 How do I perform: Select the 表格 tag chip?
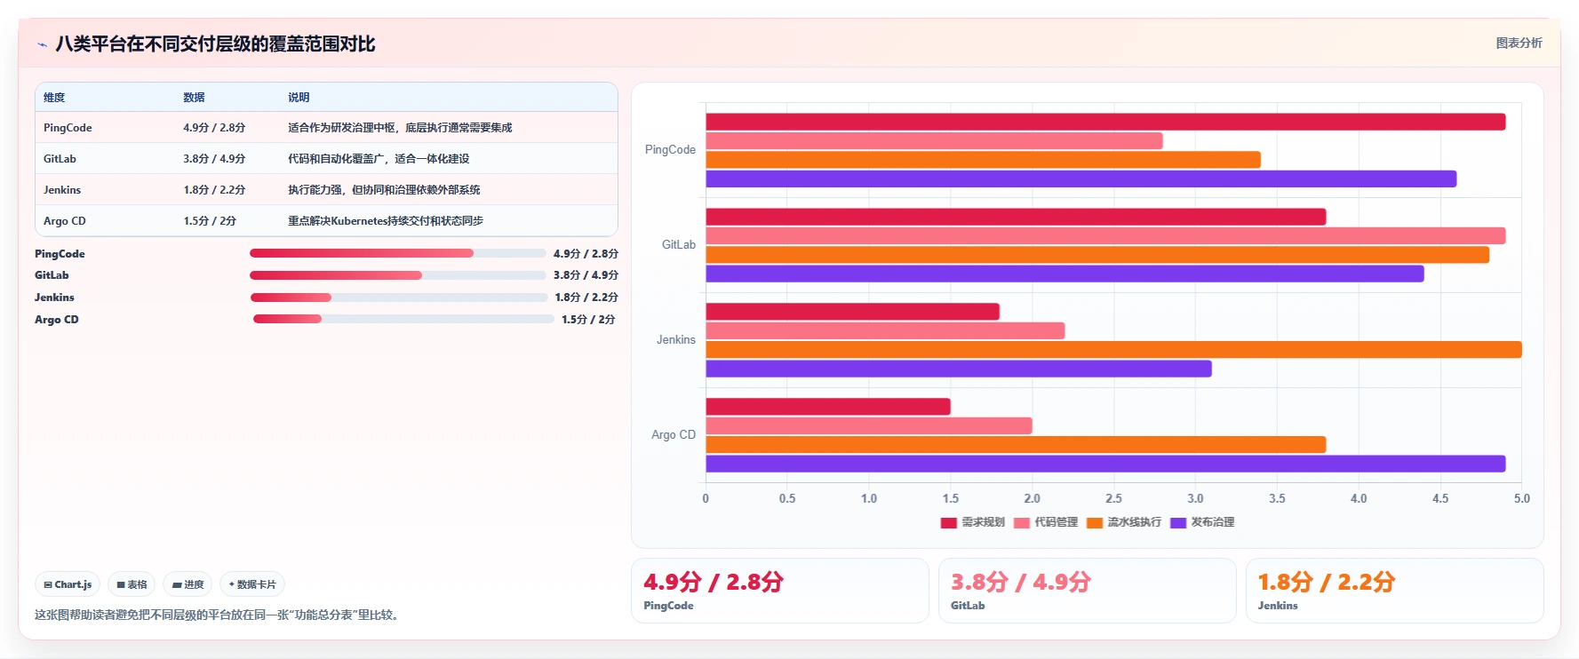pos(132,584)
